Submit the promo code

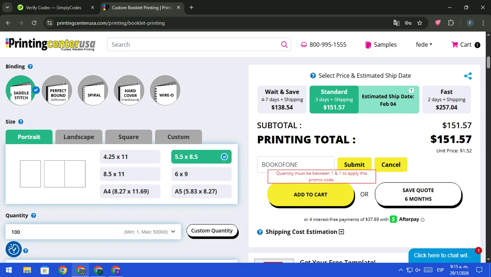point(354,164)
